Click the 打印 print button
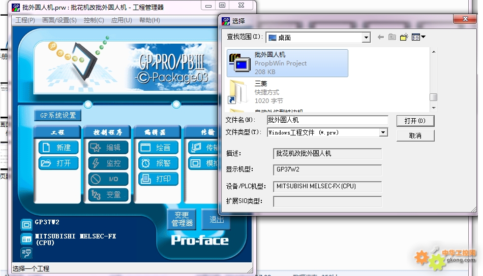The width and height of the screenshot is (483, 276). tap(158, 179)
